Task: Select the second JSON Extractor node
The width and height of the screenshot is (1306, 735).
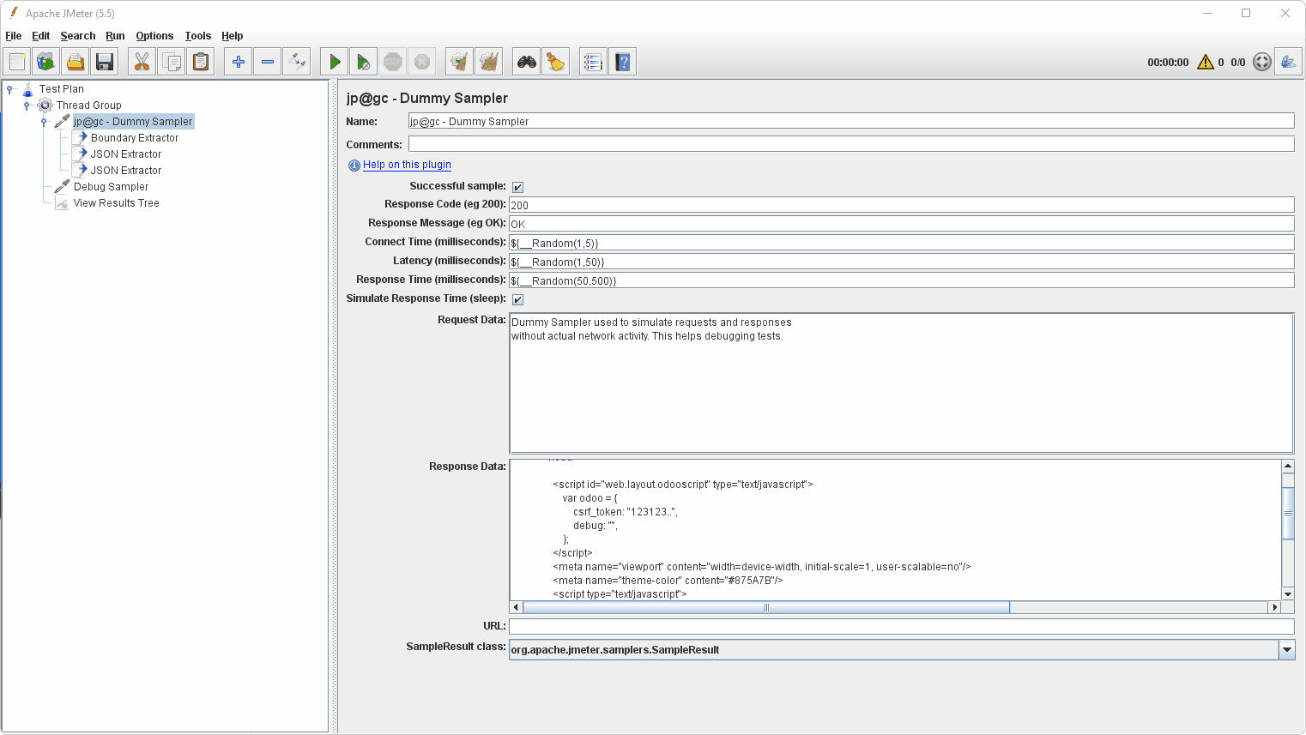Action: pos(126,171)
